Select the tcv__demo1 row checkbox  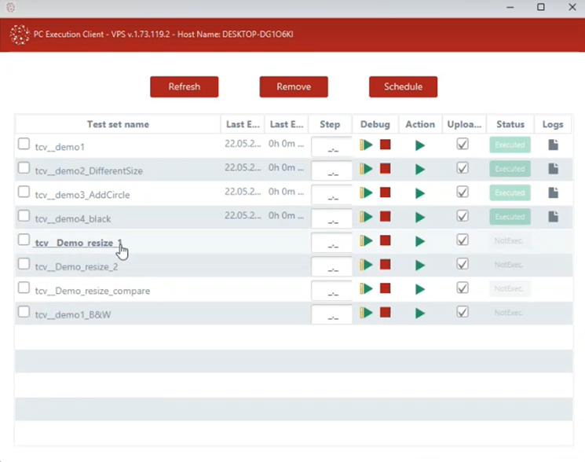24,145
